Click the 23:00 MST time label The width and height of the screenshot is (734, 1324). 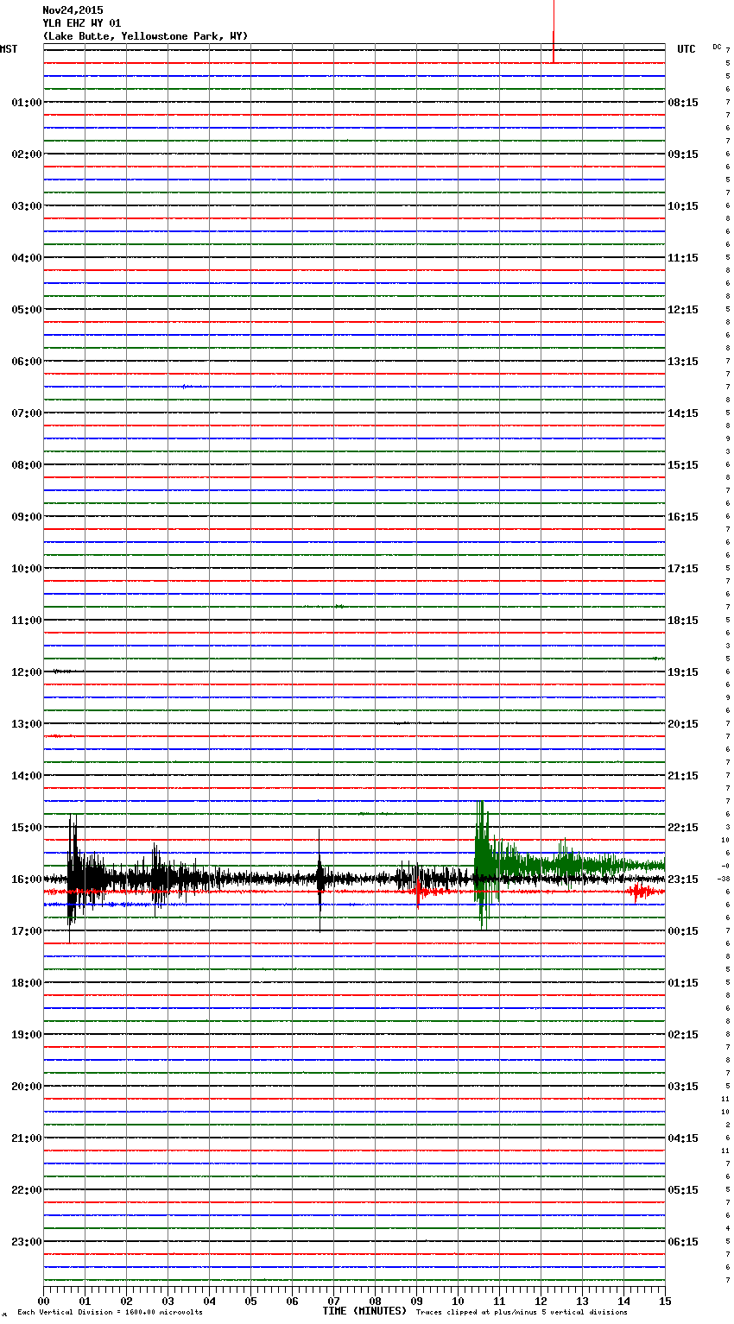tap(26, 1242)
